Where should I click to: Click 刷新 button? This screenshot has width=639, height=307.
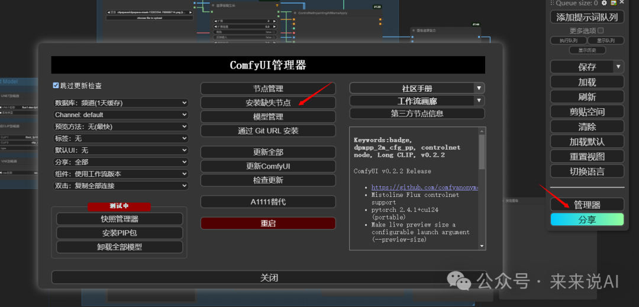tap(588, 96)
